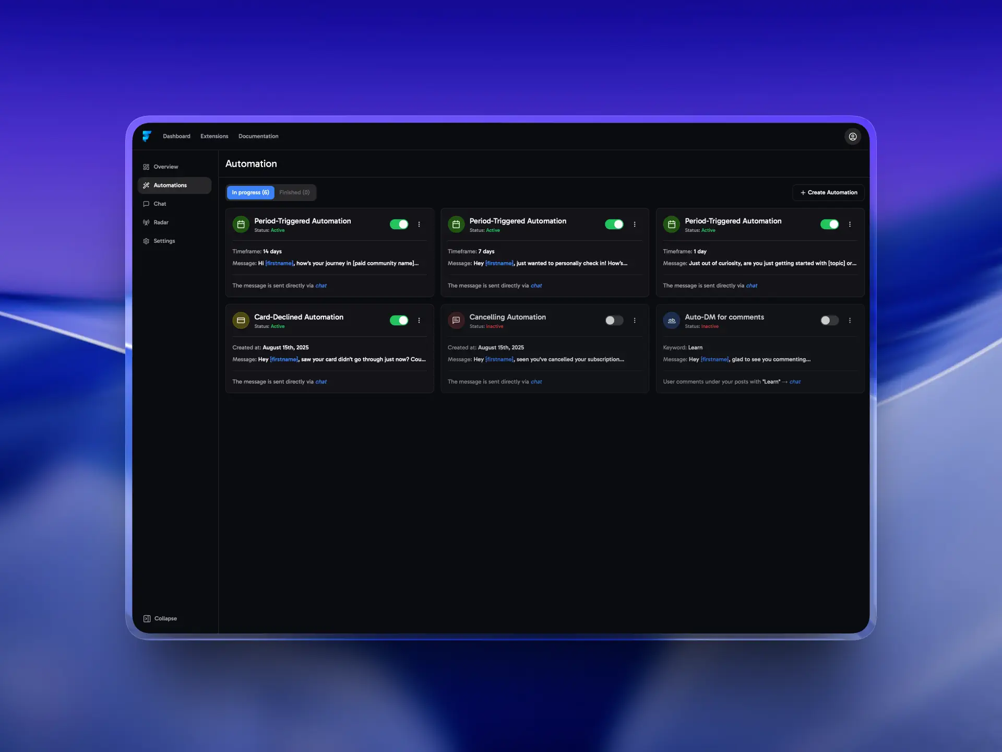The width and height of the screenshot is (1002, 752).
Task: Open the three-dot menu for 1 day automation
Action: [x=850, y=225]
